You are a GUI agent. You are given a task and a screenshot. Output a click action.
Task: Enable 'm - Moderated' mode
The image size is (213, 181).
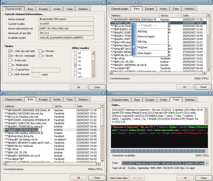tap(10, 65)
